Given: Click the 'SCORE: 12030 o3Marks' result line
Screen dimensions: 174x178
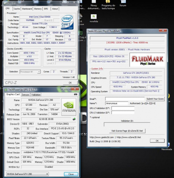Looking at the screenshot, I should click(x=127, y=43).
